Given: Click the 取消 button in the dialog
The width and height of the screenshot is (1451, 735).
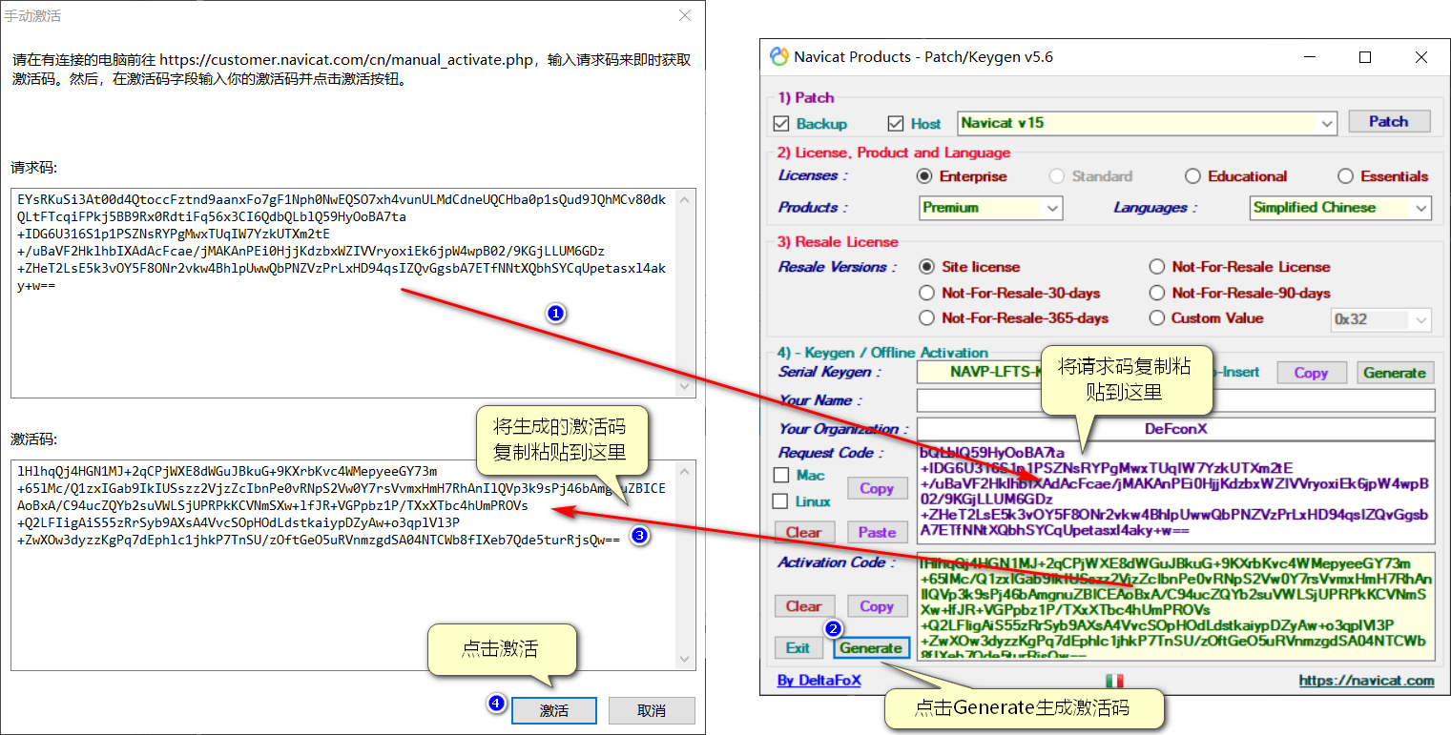Looking at the screenshot, I should (652, 710).
